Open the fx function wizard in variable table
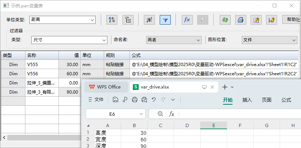301x148 pixels. coord(187,19)
